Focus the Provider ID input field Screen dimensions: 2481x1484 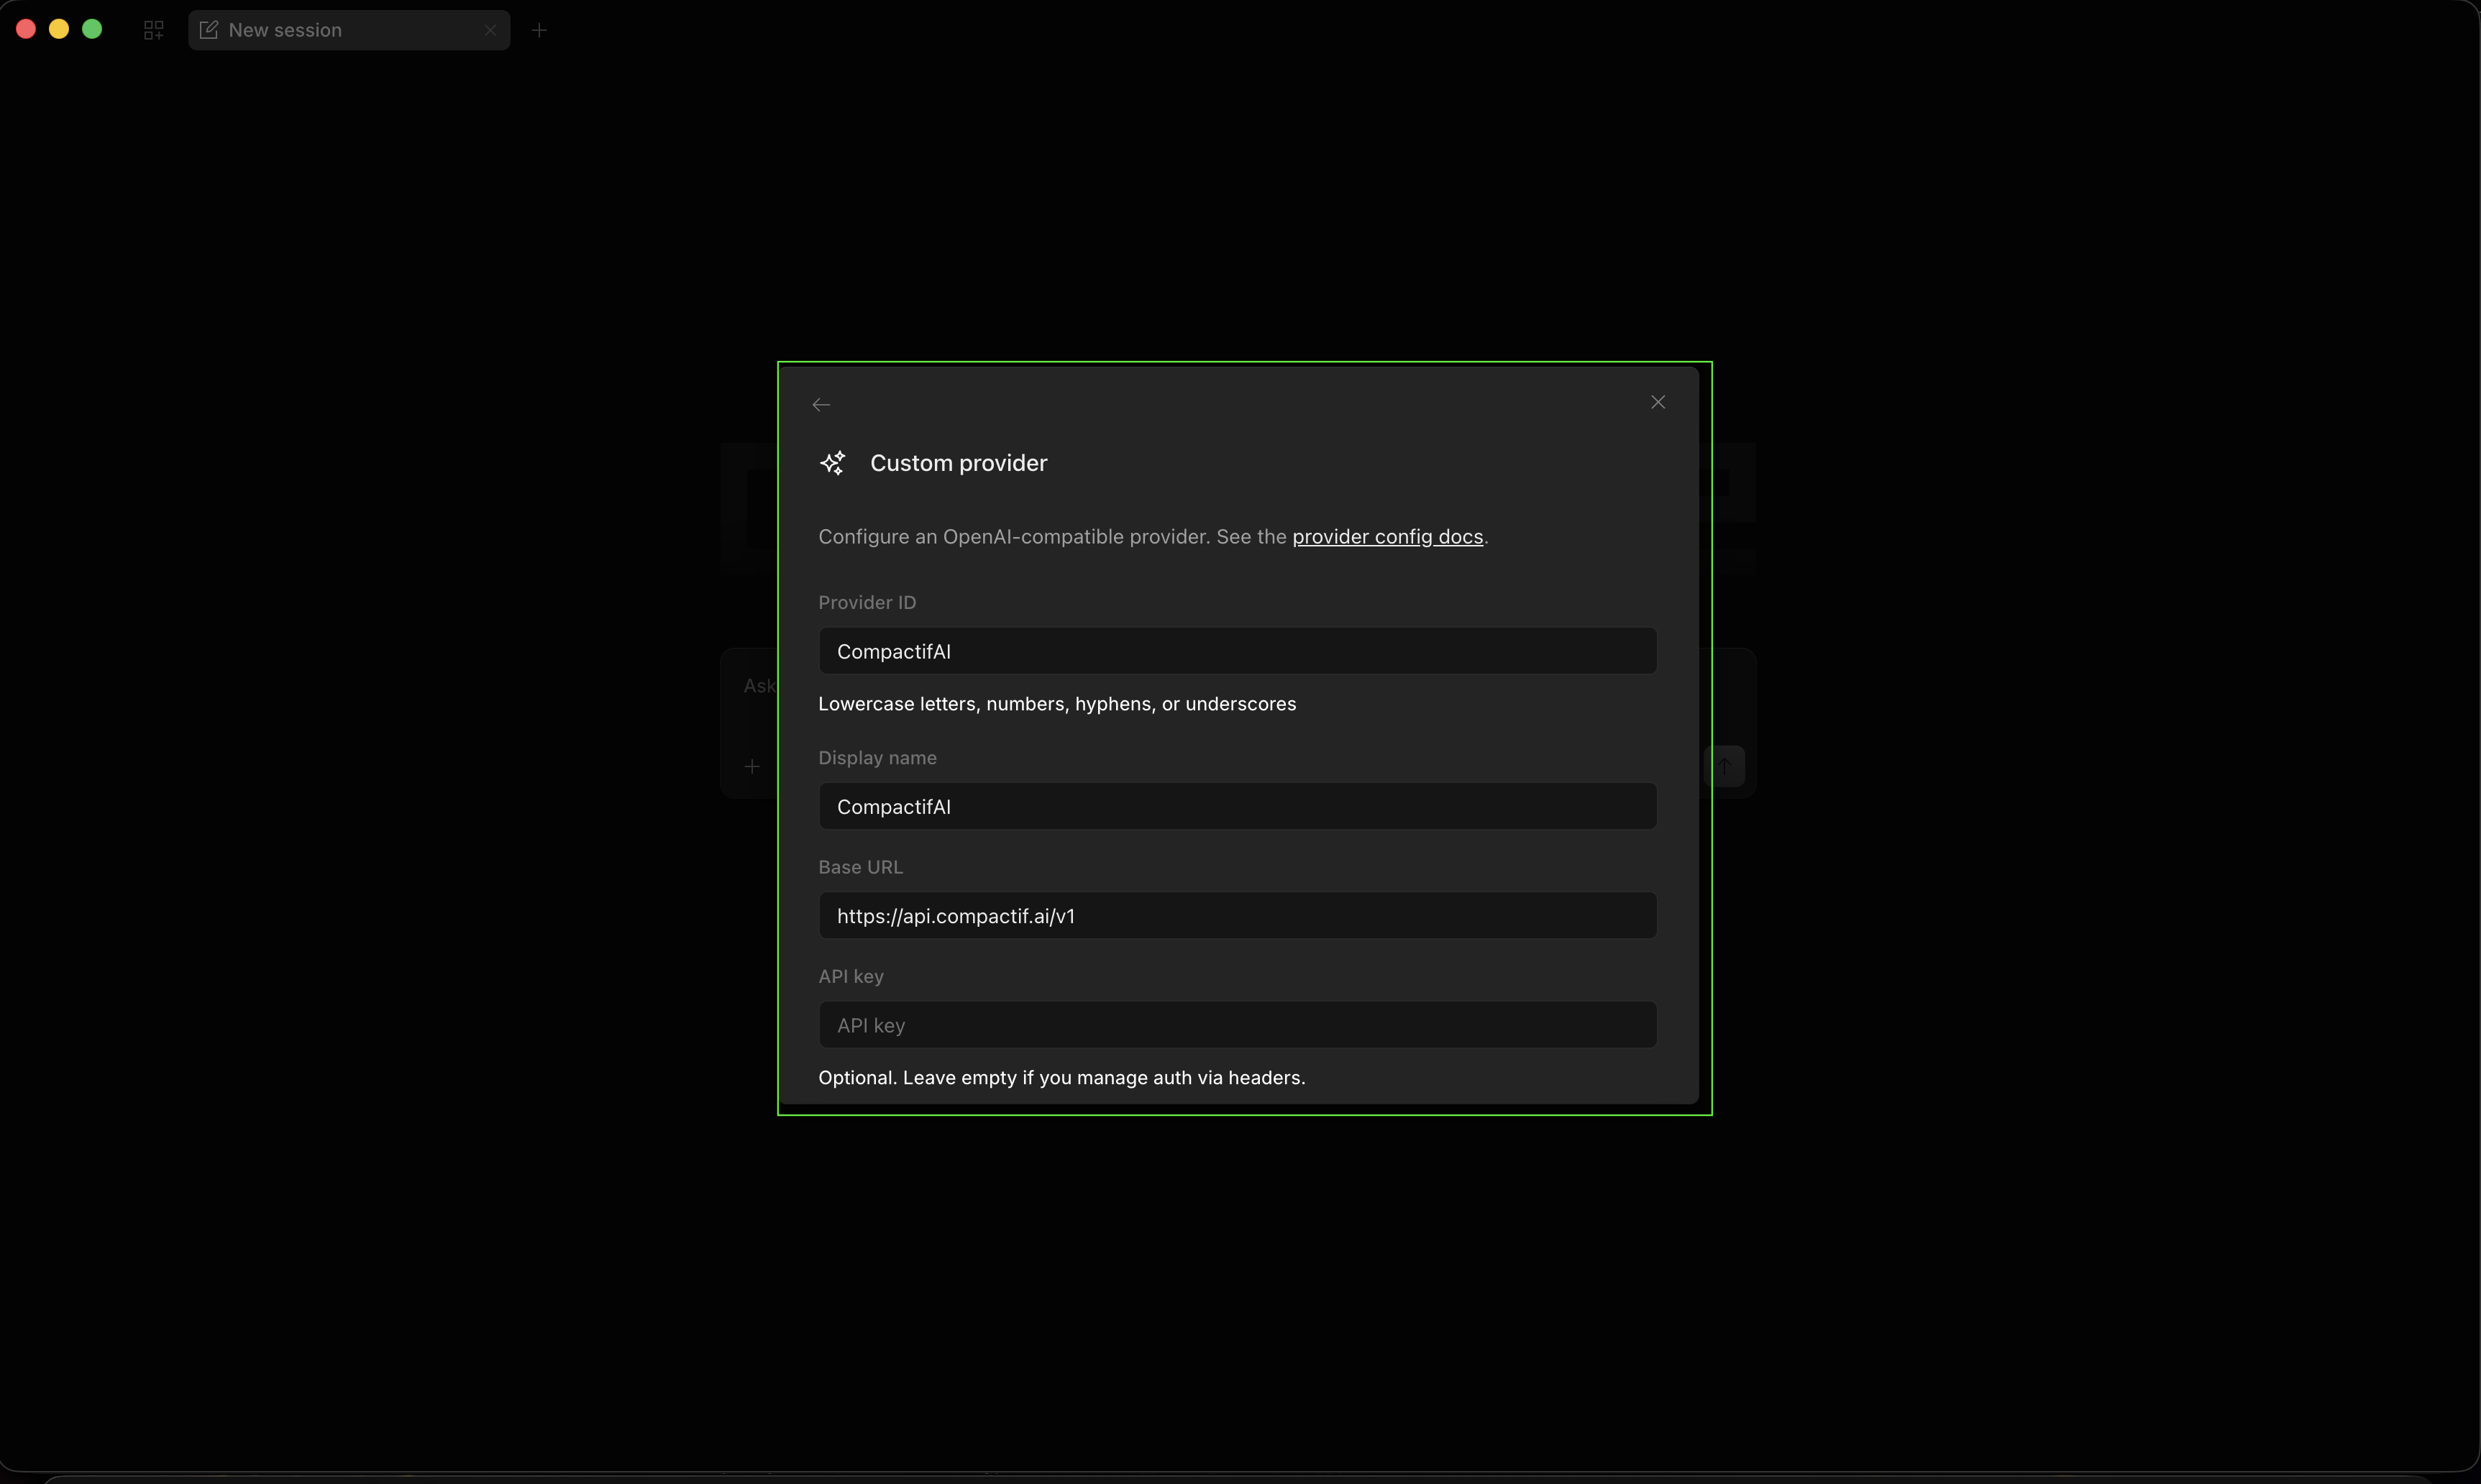1237,651
